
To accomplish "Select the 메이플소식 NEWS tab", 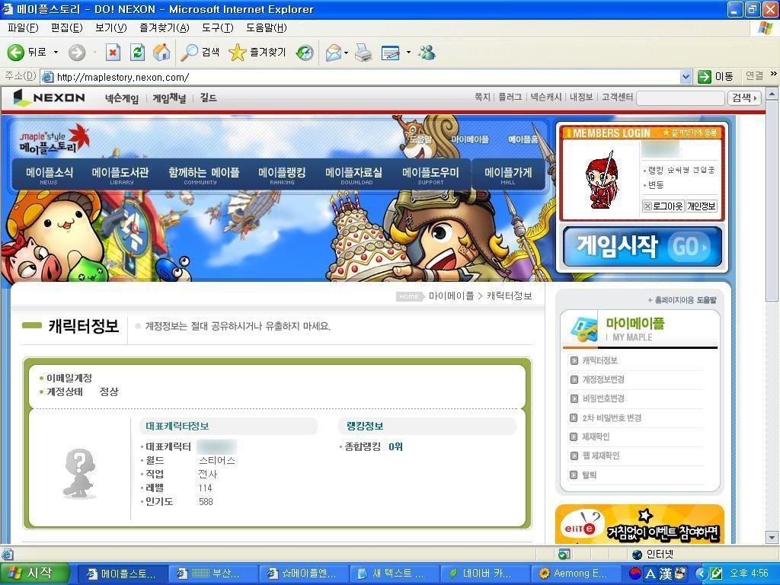I will [49, 175].
